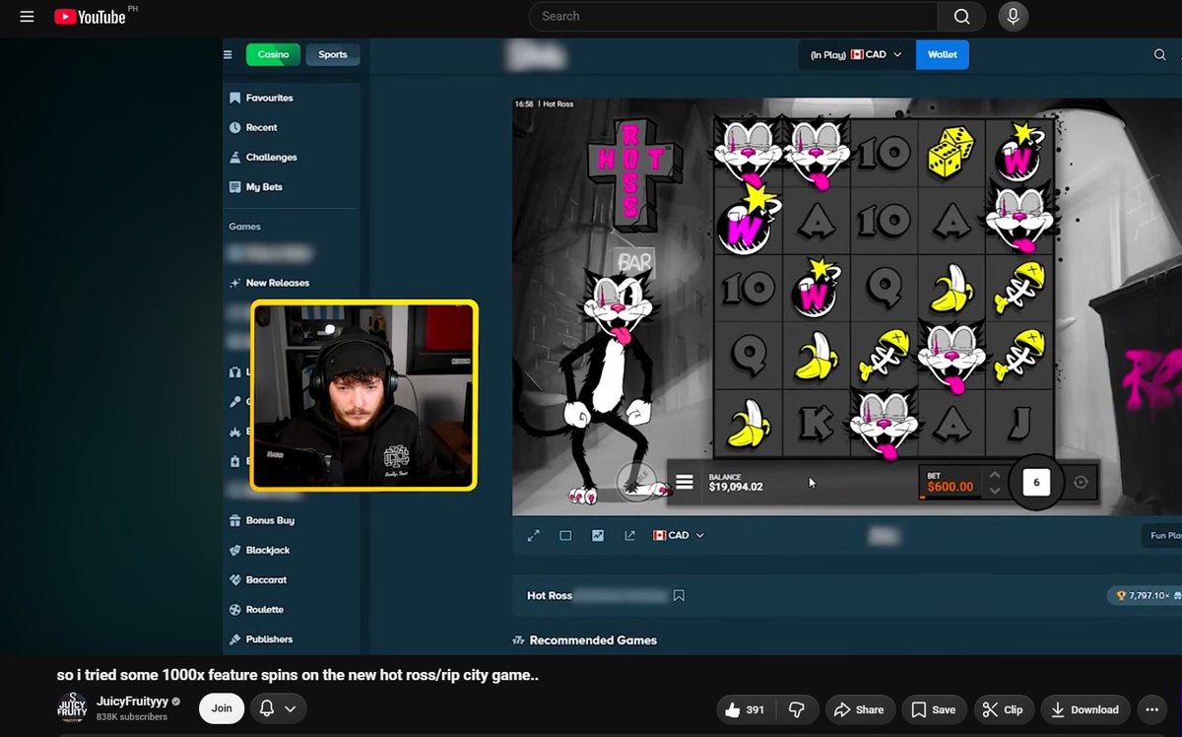Viewport: 1182px width, 737px height.
Task: Download this video
Action: pyautogui.click(x=1084, y=709)
